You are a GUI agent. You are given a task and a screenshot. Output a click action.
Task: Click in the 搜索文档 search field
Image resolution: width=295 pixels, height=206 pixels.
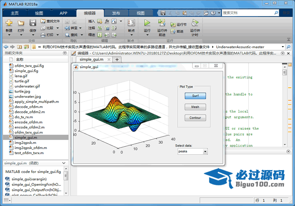[x=248, y=13]
